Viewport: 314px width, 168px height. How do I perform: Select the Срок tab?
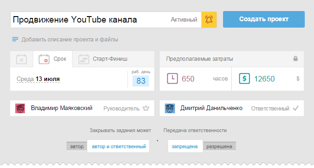click(x=53, y=59)
